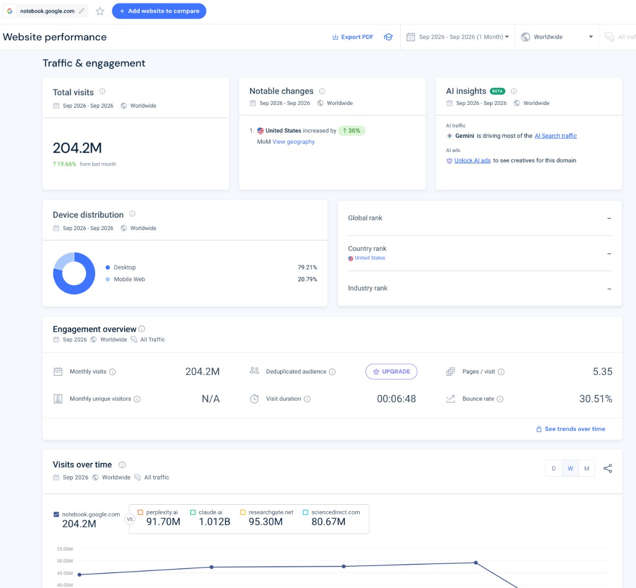Click the Visit duration clock icon
This screenshot has height=588, width=636.
coord(254,399)
